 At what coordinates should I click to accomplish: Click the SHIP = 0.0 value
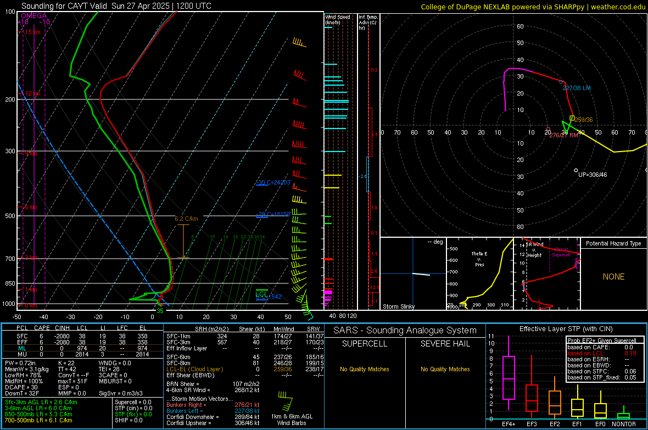[x=129, y=421]
